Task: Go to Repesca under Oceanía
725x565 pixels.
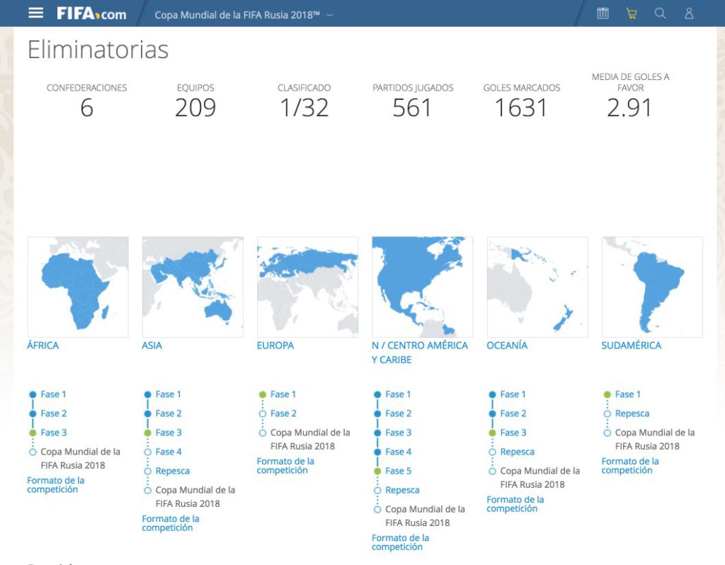Action: click(517, 452)
